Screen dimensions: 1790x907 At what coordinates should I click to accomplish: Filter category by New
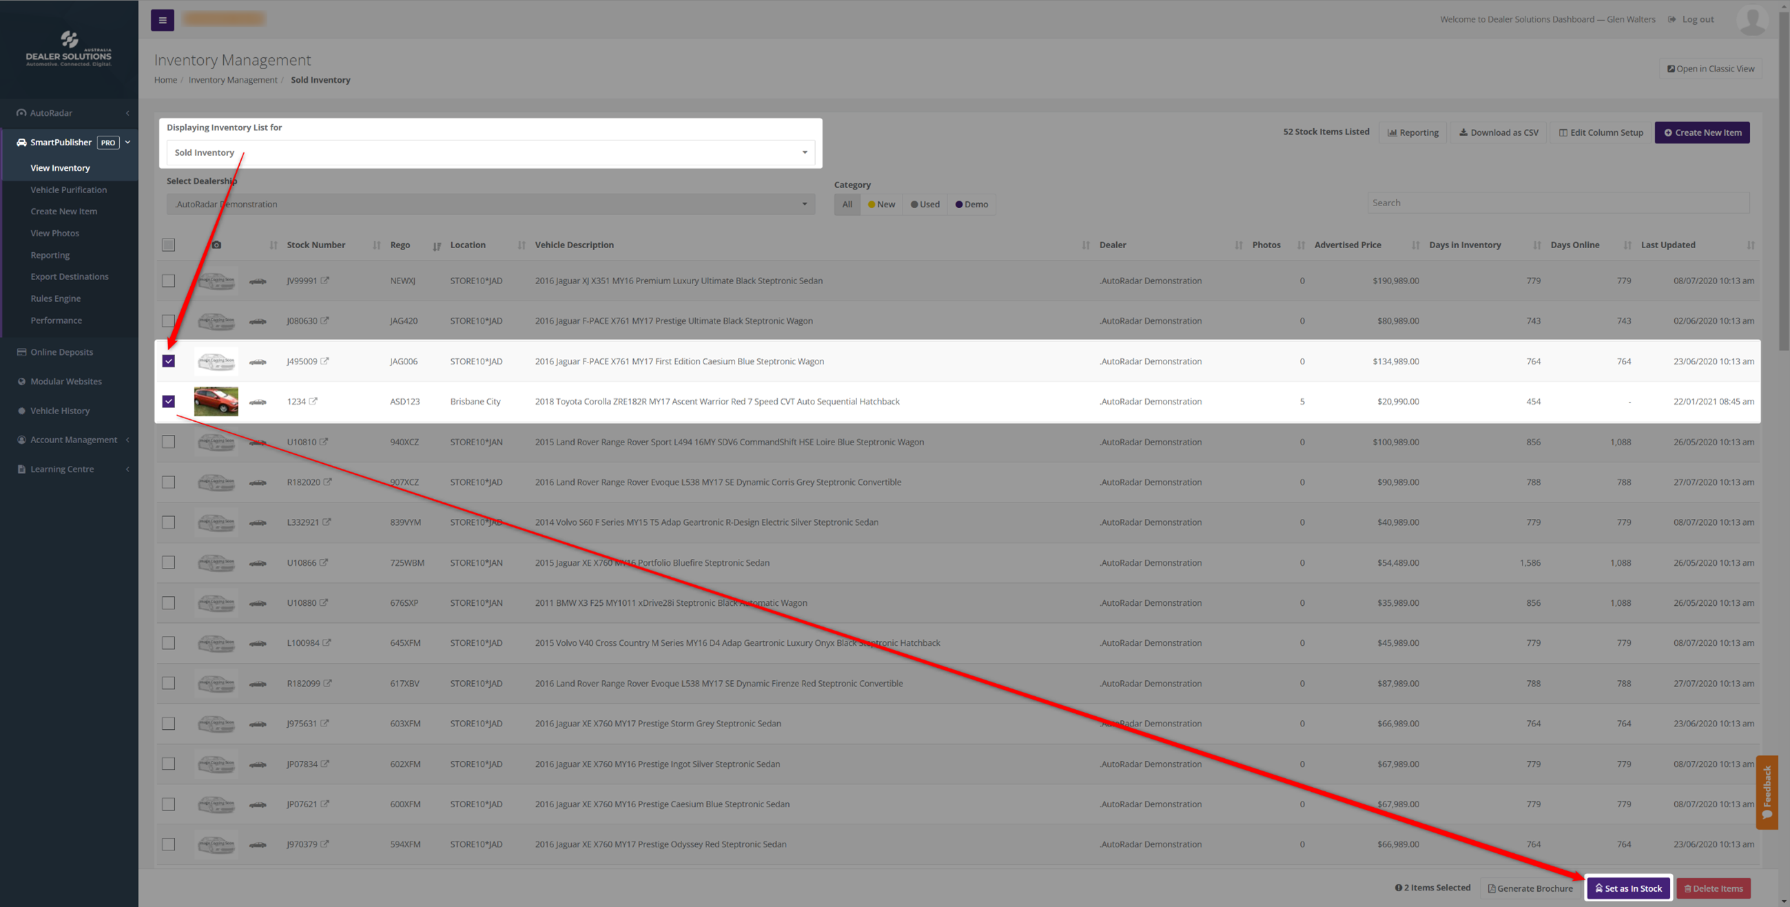[881, 204]
